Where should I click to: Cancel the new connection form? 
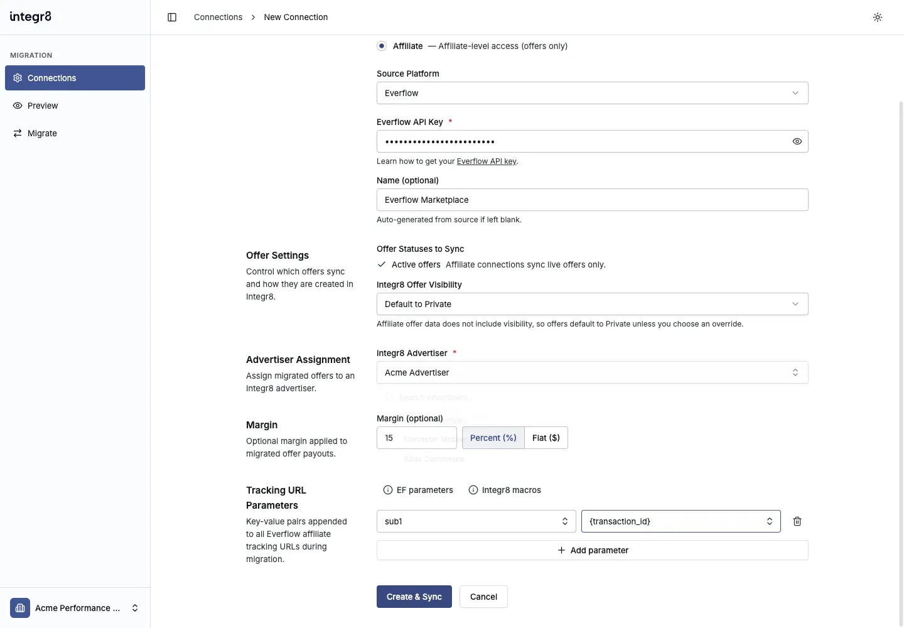tap(483, 597)
